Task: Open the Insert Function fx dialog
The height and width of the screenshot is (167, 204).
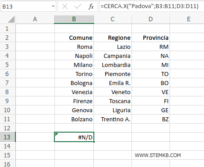Action: 91,6
